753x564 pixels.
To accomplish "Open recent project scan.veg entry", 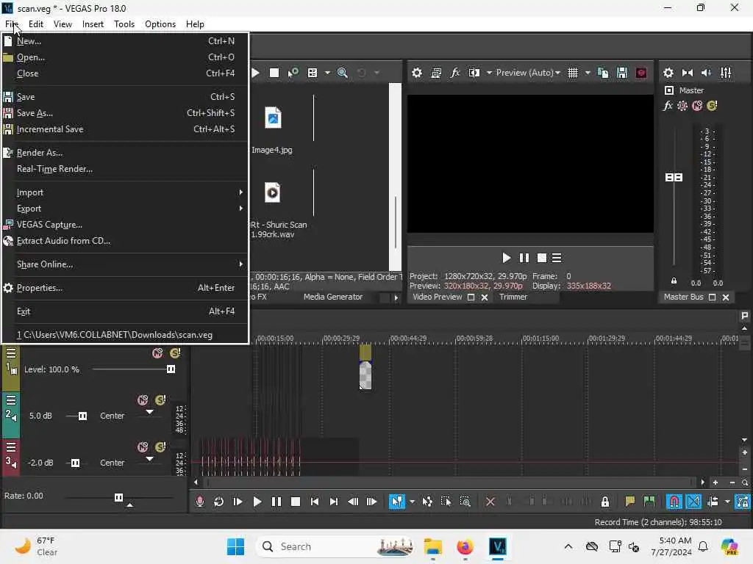I will tap(125, 335).
